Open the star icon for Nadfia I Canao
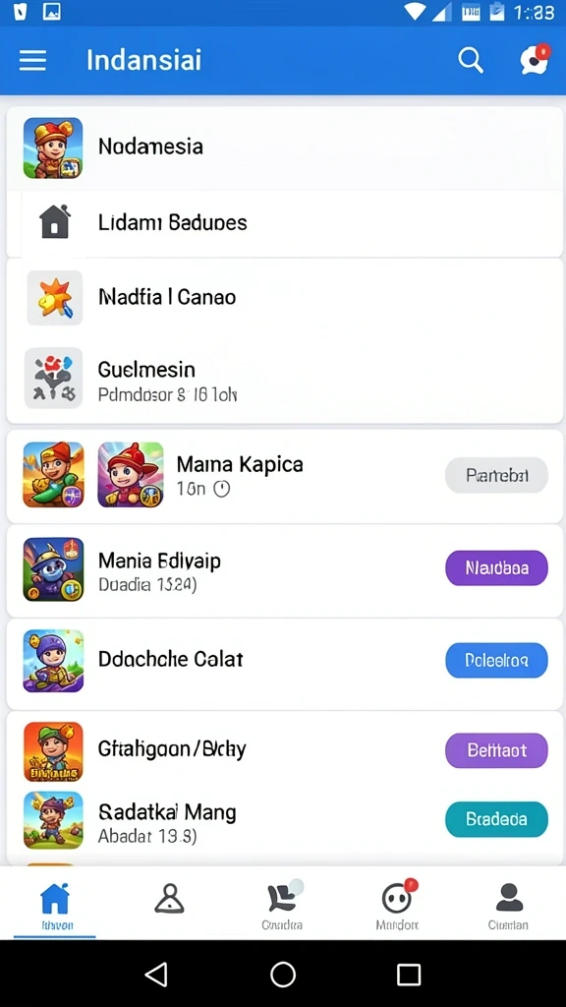The height and width of the screenshot is (1007, 566). click(55, 297)
